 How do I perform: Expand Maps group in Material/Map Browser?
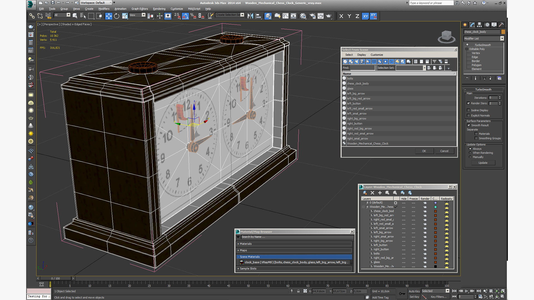[x=238, y=250]
